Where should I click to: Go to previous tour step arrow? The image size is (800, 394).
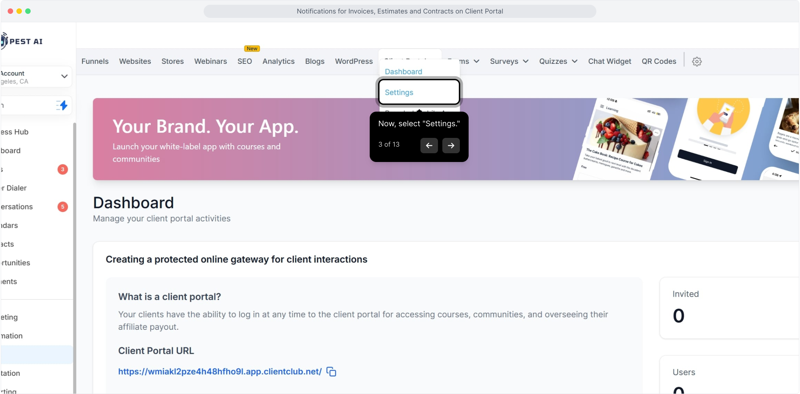tap(429, 145)
